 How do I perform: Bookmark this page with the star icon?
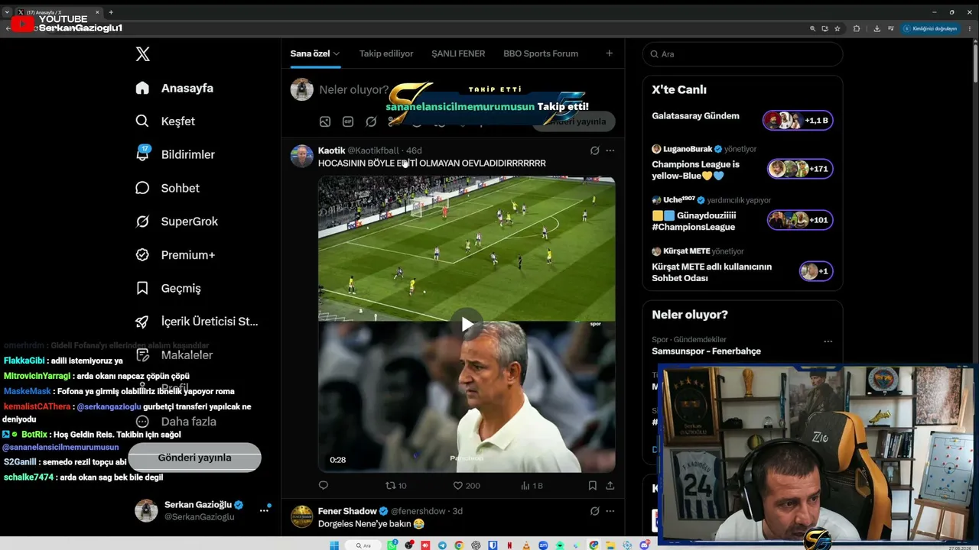pos(838,28)
